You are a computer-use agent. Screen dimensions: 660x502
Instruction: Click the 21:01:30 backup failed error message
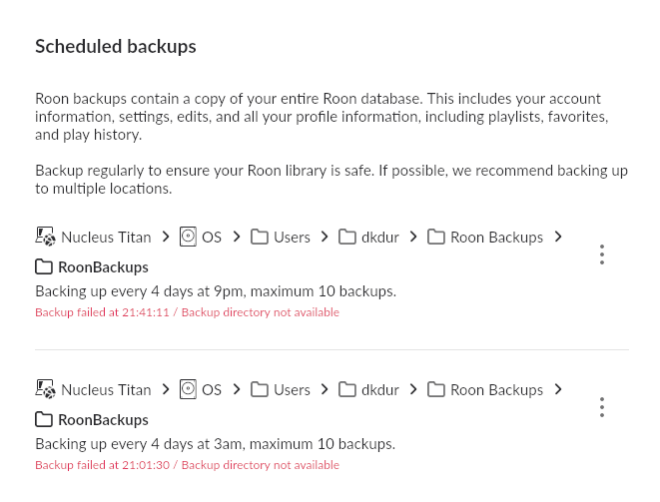(x=187, y=465)
